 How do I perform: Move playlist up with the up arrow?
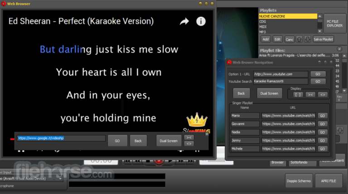[x=299, y=39]
